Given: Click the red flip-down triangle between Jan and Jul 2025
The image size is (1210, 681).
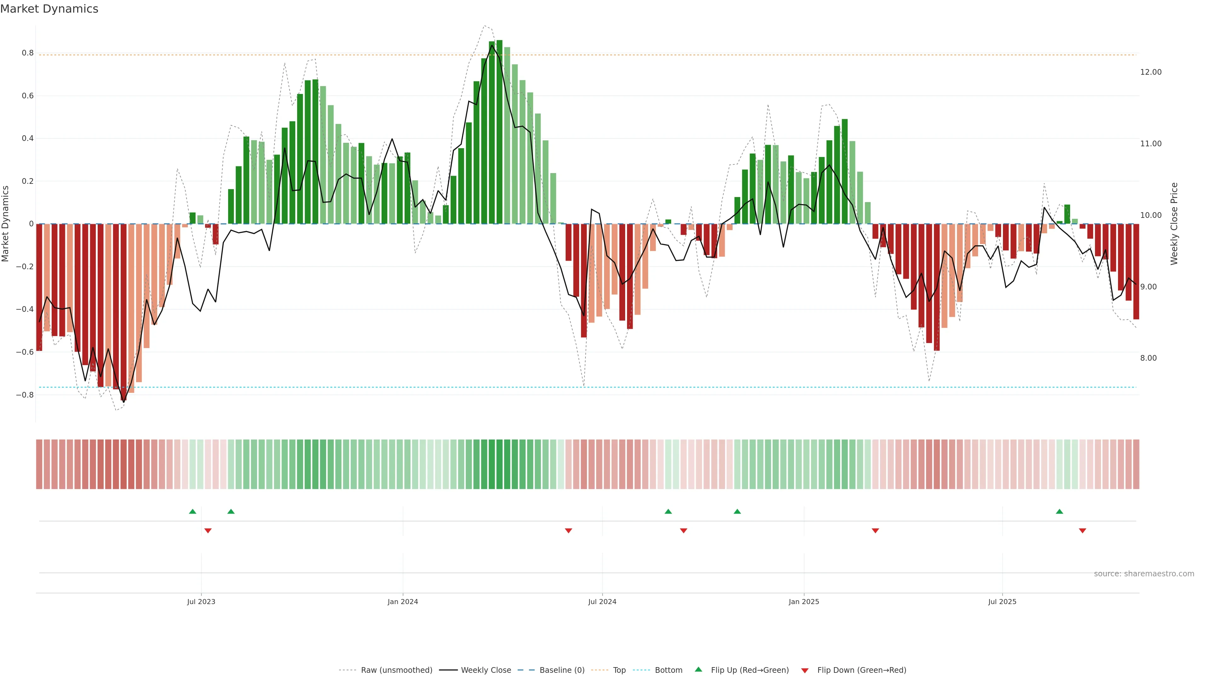Looking at the screenshot, I should (875, 531).
